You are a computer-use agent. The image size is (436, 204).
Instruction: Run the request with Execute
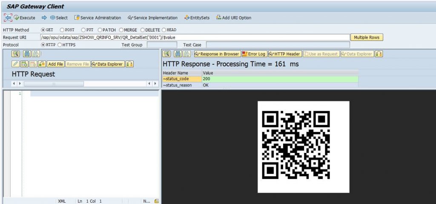tap(24, 17)
